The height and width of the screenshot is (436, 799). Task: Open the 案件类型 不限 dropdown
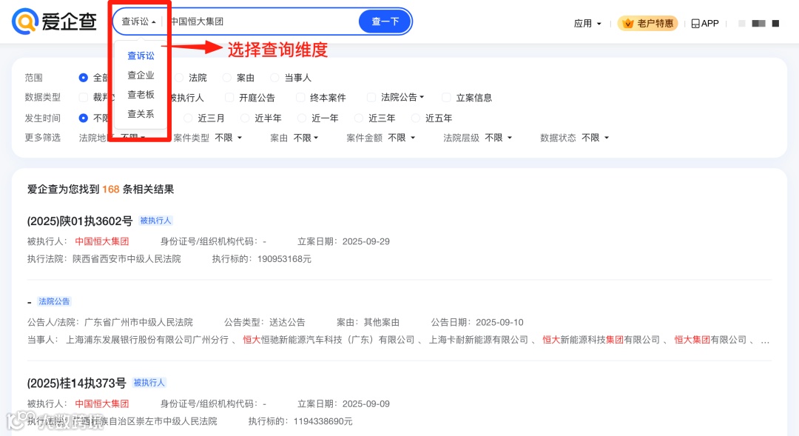pos(229,138)
